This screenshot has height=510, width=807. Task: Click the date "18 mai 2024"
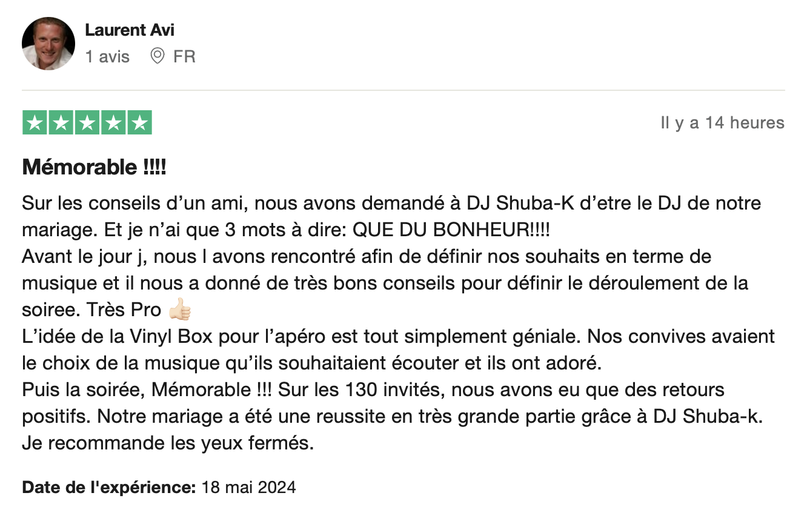[x=248, y=487]
